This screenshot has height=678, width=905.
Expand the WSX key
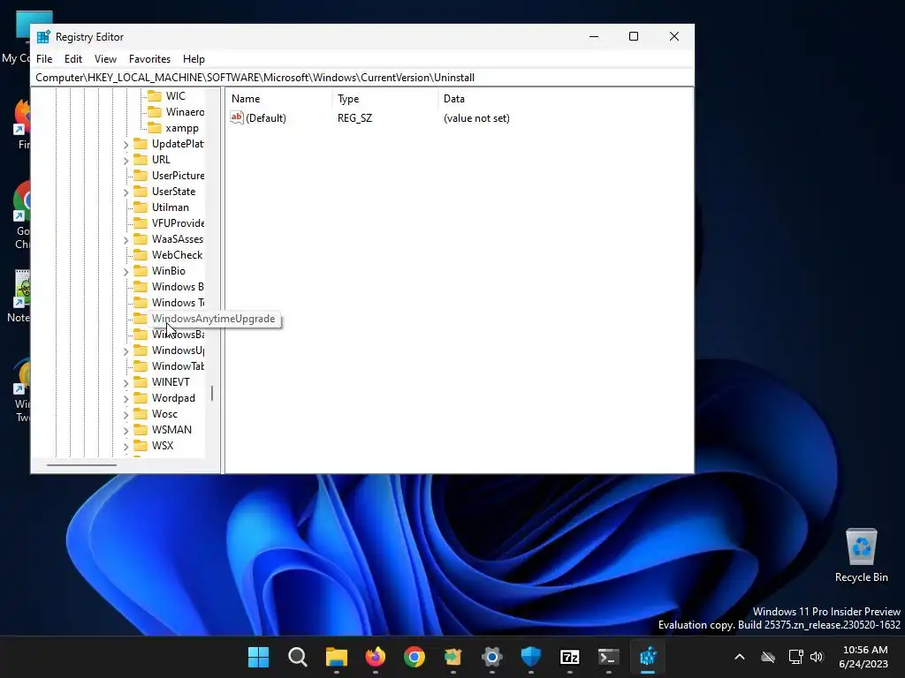click(125, 446)
